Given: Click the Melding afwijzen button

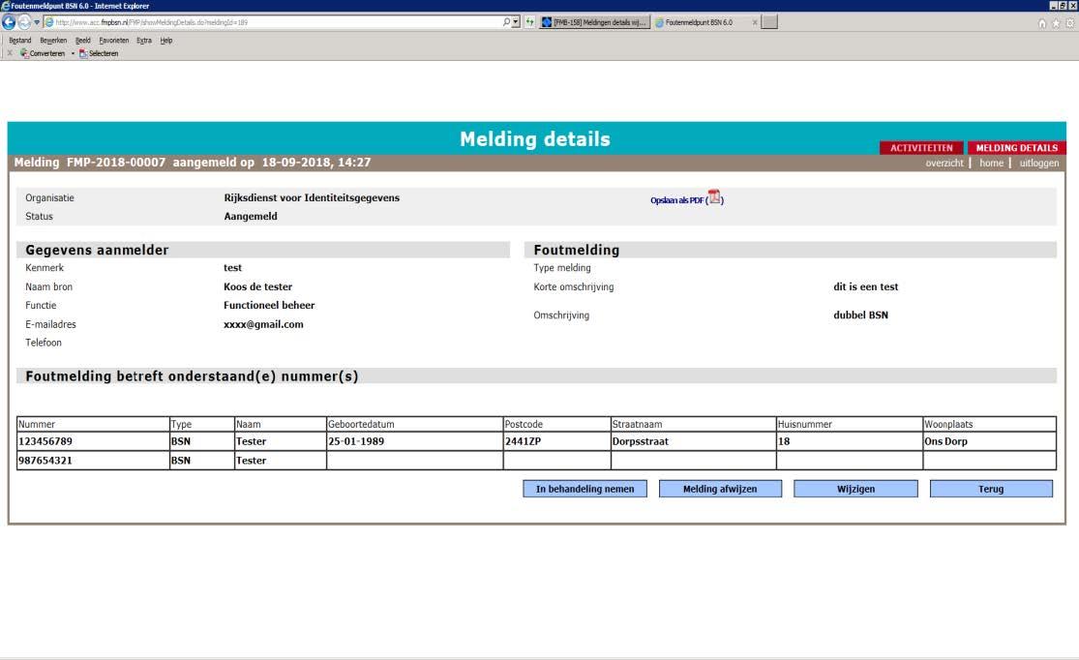Looking at the screenshot, I should (720, 489).
